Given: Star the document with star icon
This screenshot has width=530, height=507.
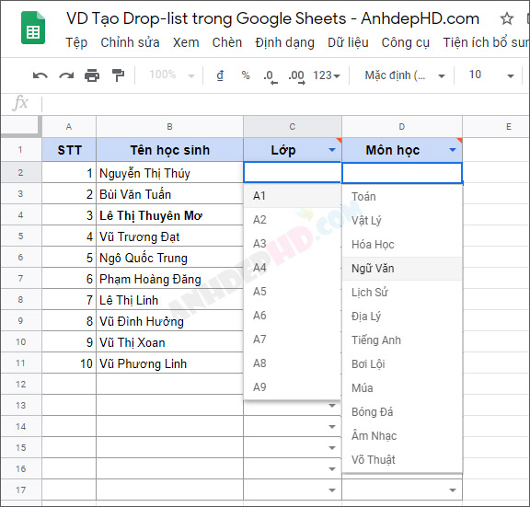Looking at the screenshot, I should [506, 18].
